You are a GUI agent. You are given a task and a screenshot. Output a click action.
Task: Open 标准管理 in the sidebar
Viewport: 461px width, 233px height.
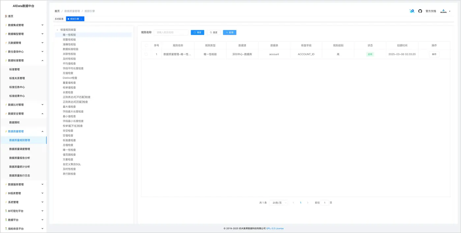pos(14,69)
